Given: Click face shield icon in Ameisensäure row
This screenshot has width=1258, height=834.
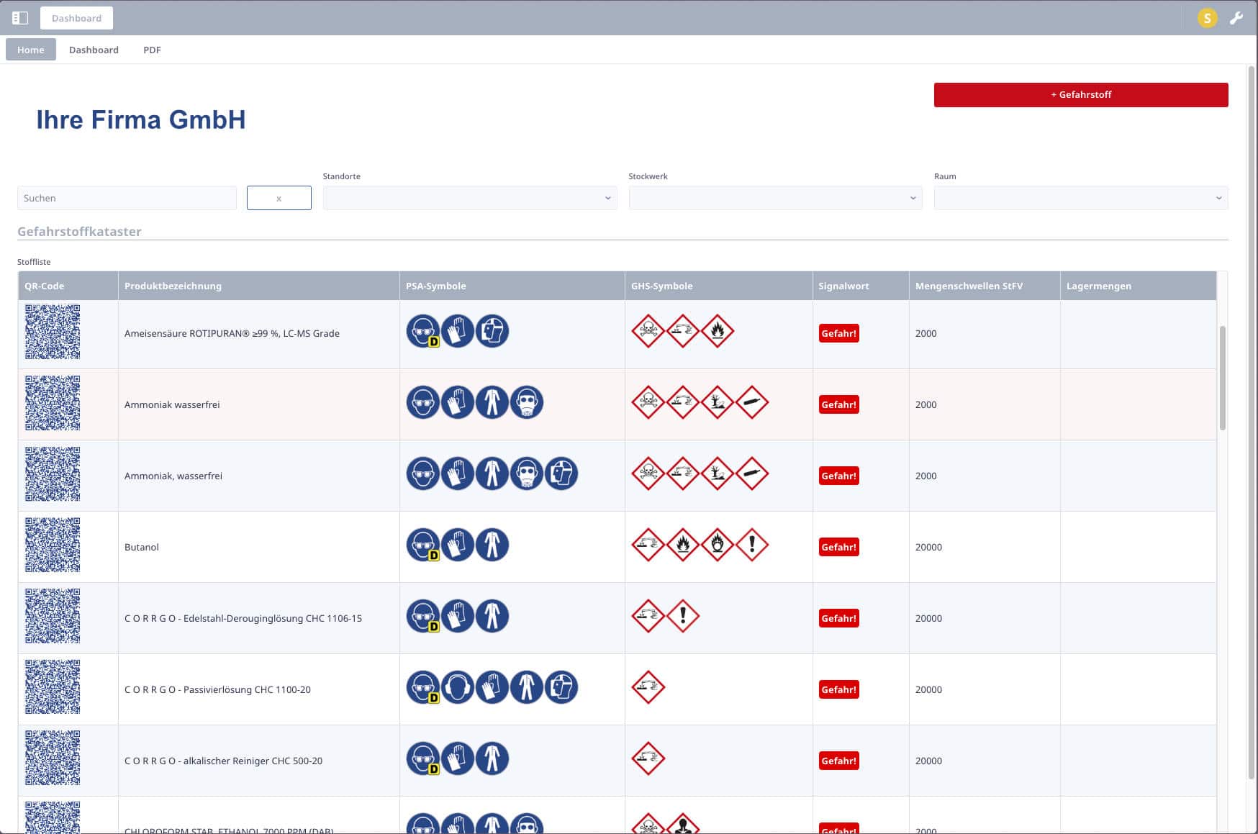Looking at the screenshot, I should pyautogui.click(x=492, y=332).
